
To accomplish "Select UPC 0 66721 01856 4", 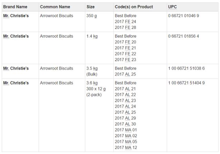I will 183,36.
